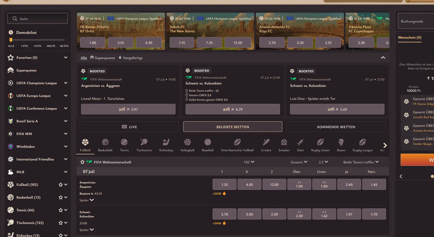Expand the FIFA WM sidebar section

[x=66, y=134]
